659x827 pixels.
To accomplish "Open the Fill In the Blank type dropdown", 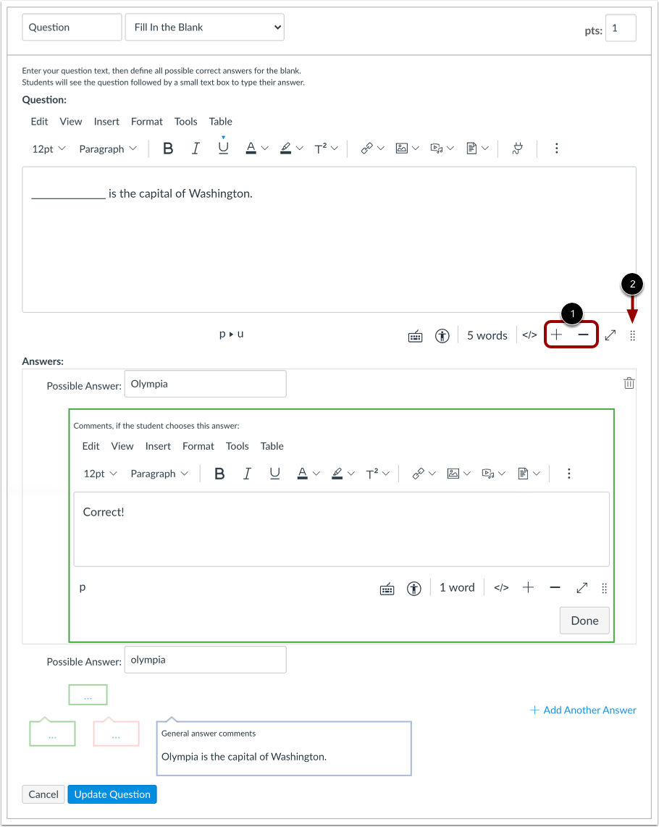I will coord(205,28).
